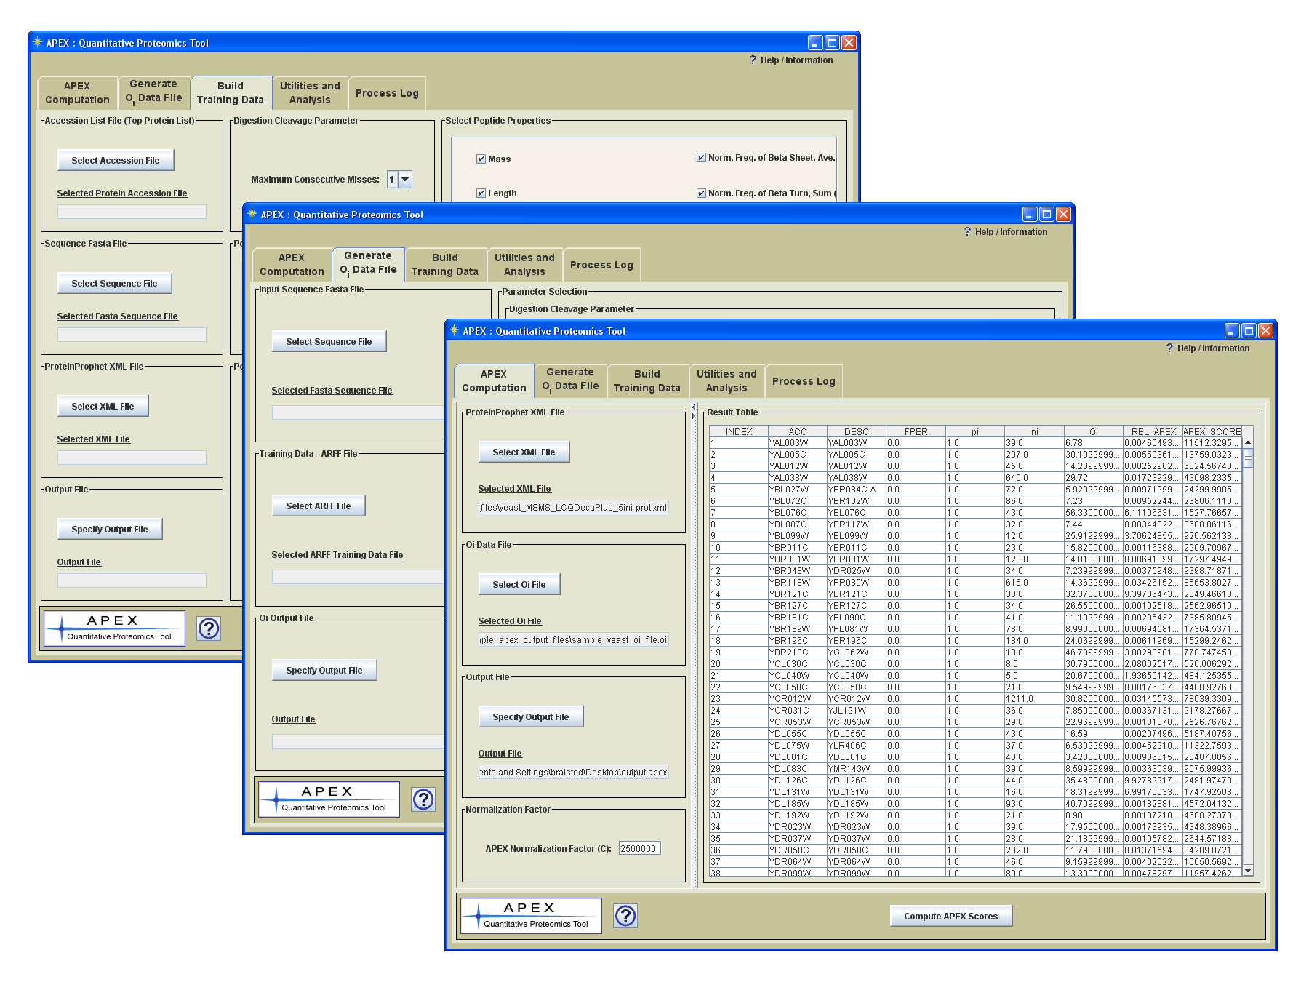This screenshot has width=1309, height=982.
Task: Toggle Norm. Freq. of Beta Turn checkbox
Action: pos(701,193)
